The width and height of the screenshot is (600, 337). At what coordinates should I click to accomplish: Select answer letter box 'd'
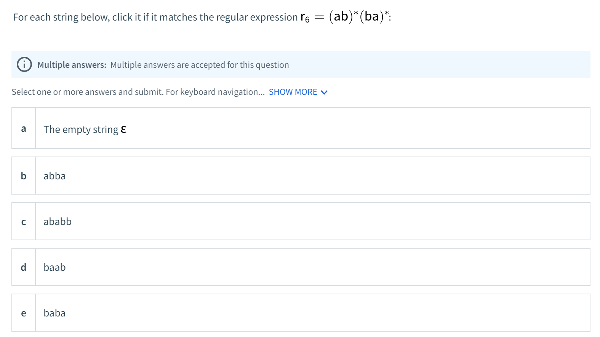[x=24, y=267]
